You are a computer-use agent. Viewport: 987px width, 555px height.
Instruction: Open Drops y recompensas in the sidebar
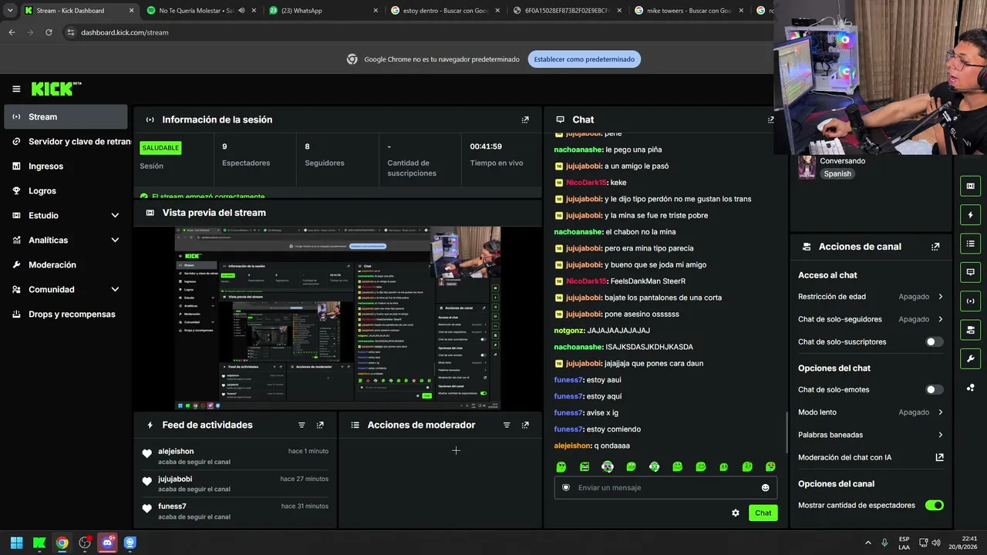pyautogui.click(x=66, y=314)
